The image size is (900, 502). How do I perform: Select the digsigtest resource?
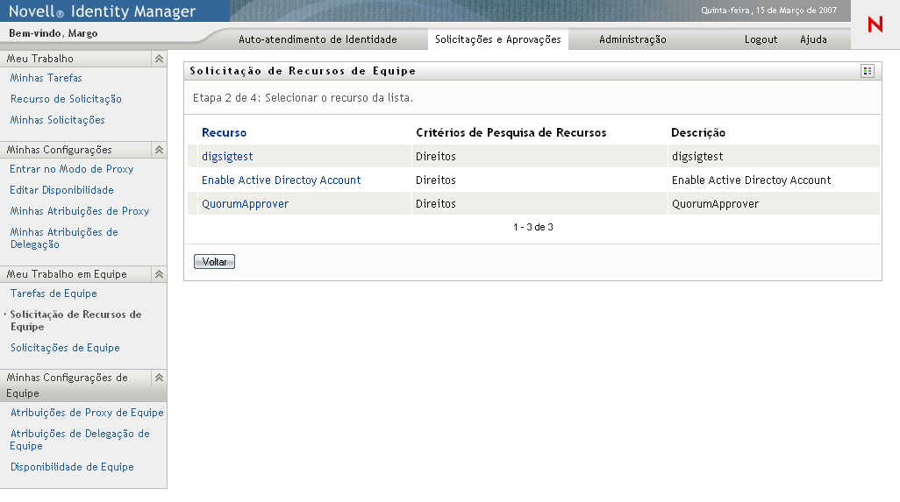pos(227,157)
